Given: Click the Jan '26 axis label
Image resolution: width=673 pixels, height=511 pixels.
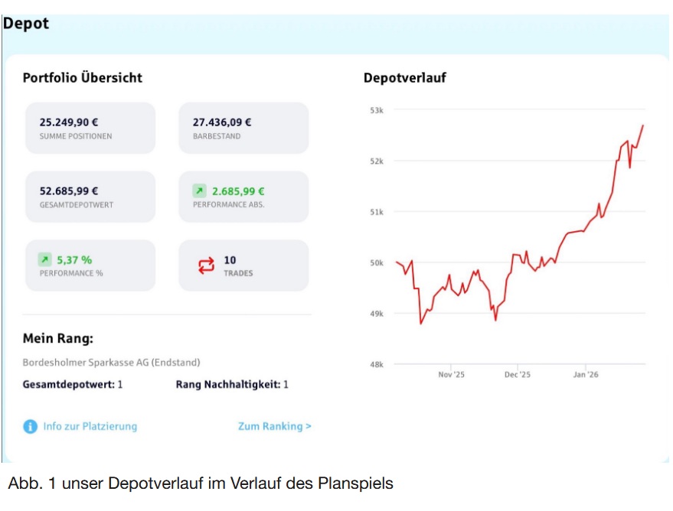Looking at the screenshot, I should click(x=584, y=375).
